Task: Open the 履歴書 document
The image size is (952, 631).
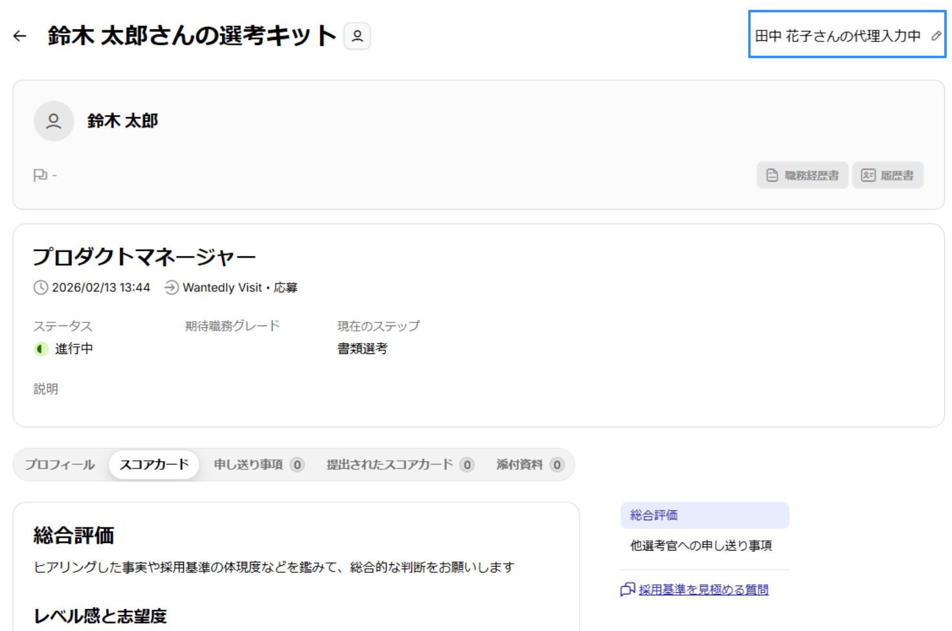Action: [887, 175]
